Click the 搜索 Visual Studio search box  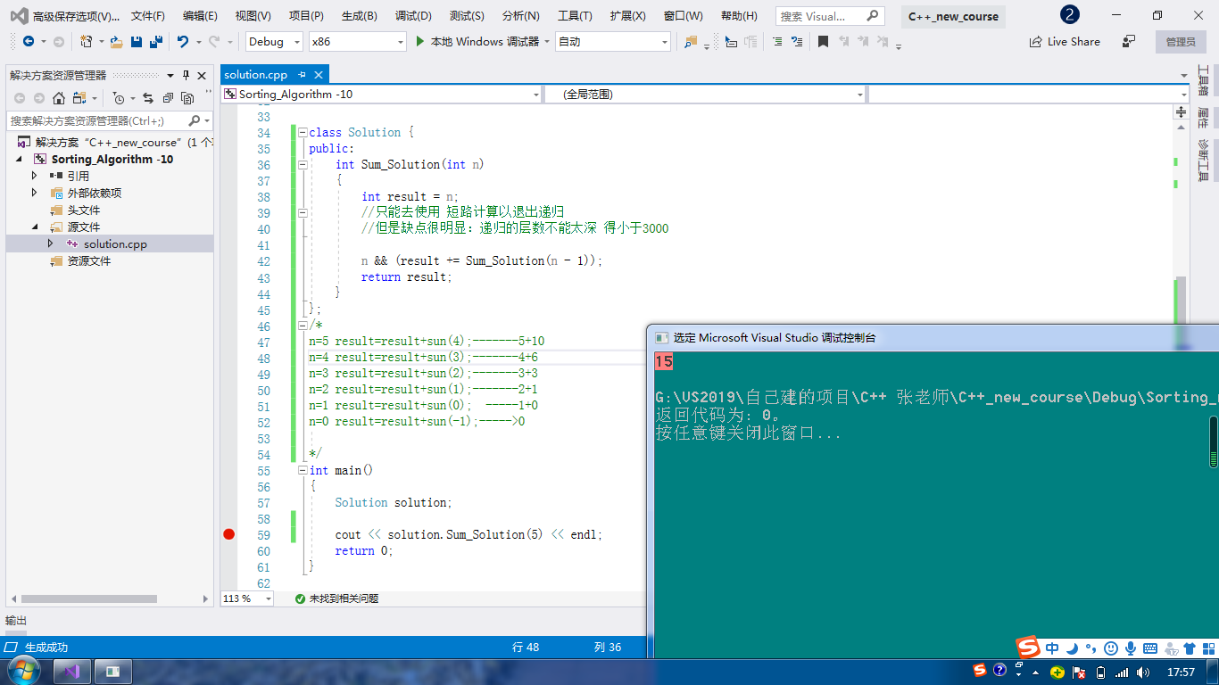830,16
